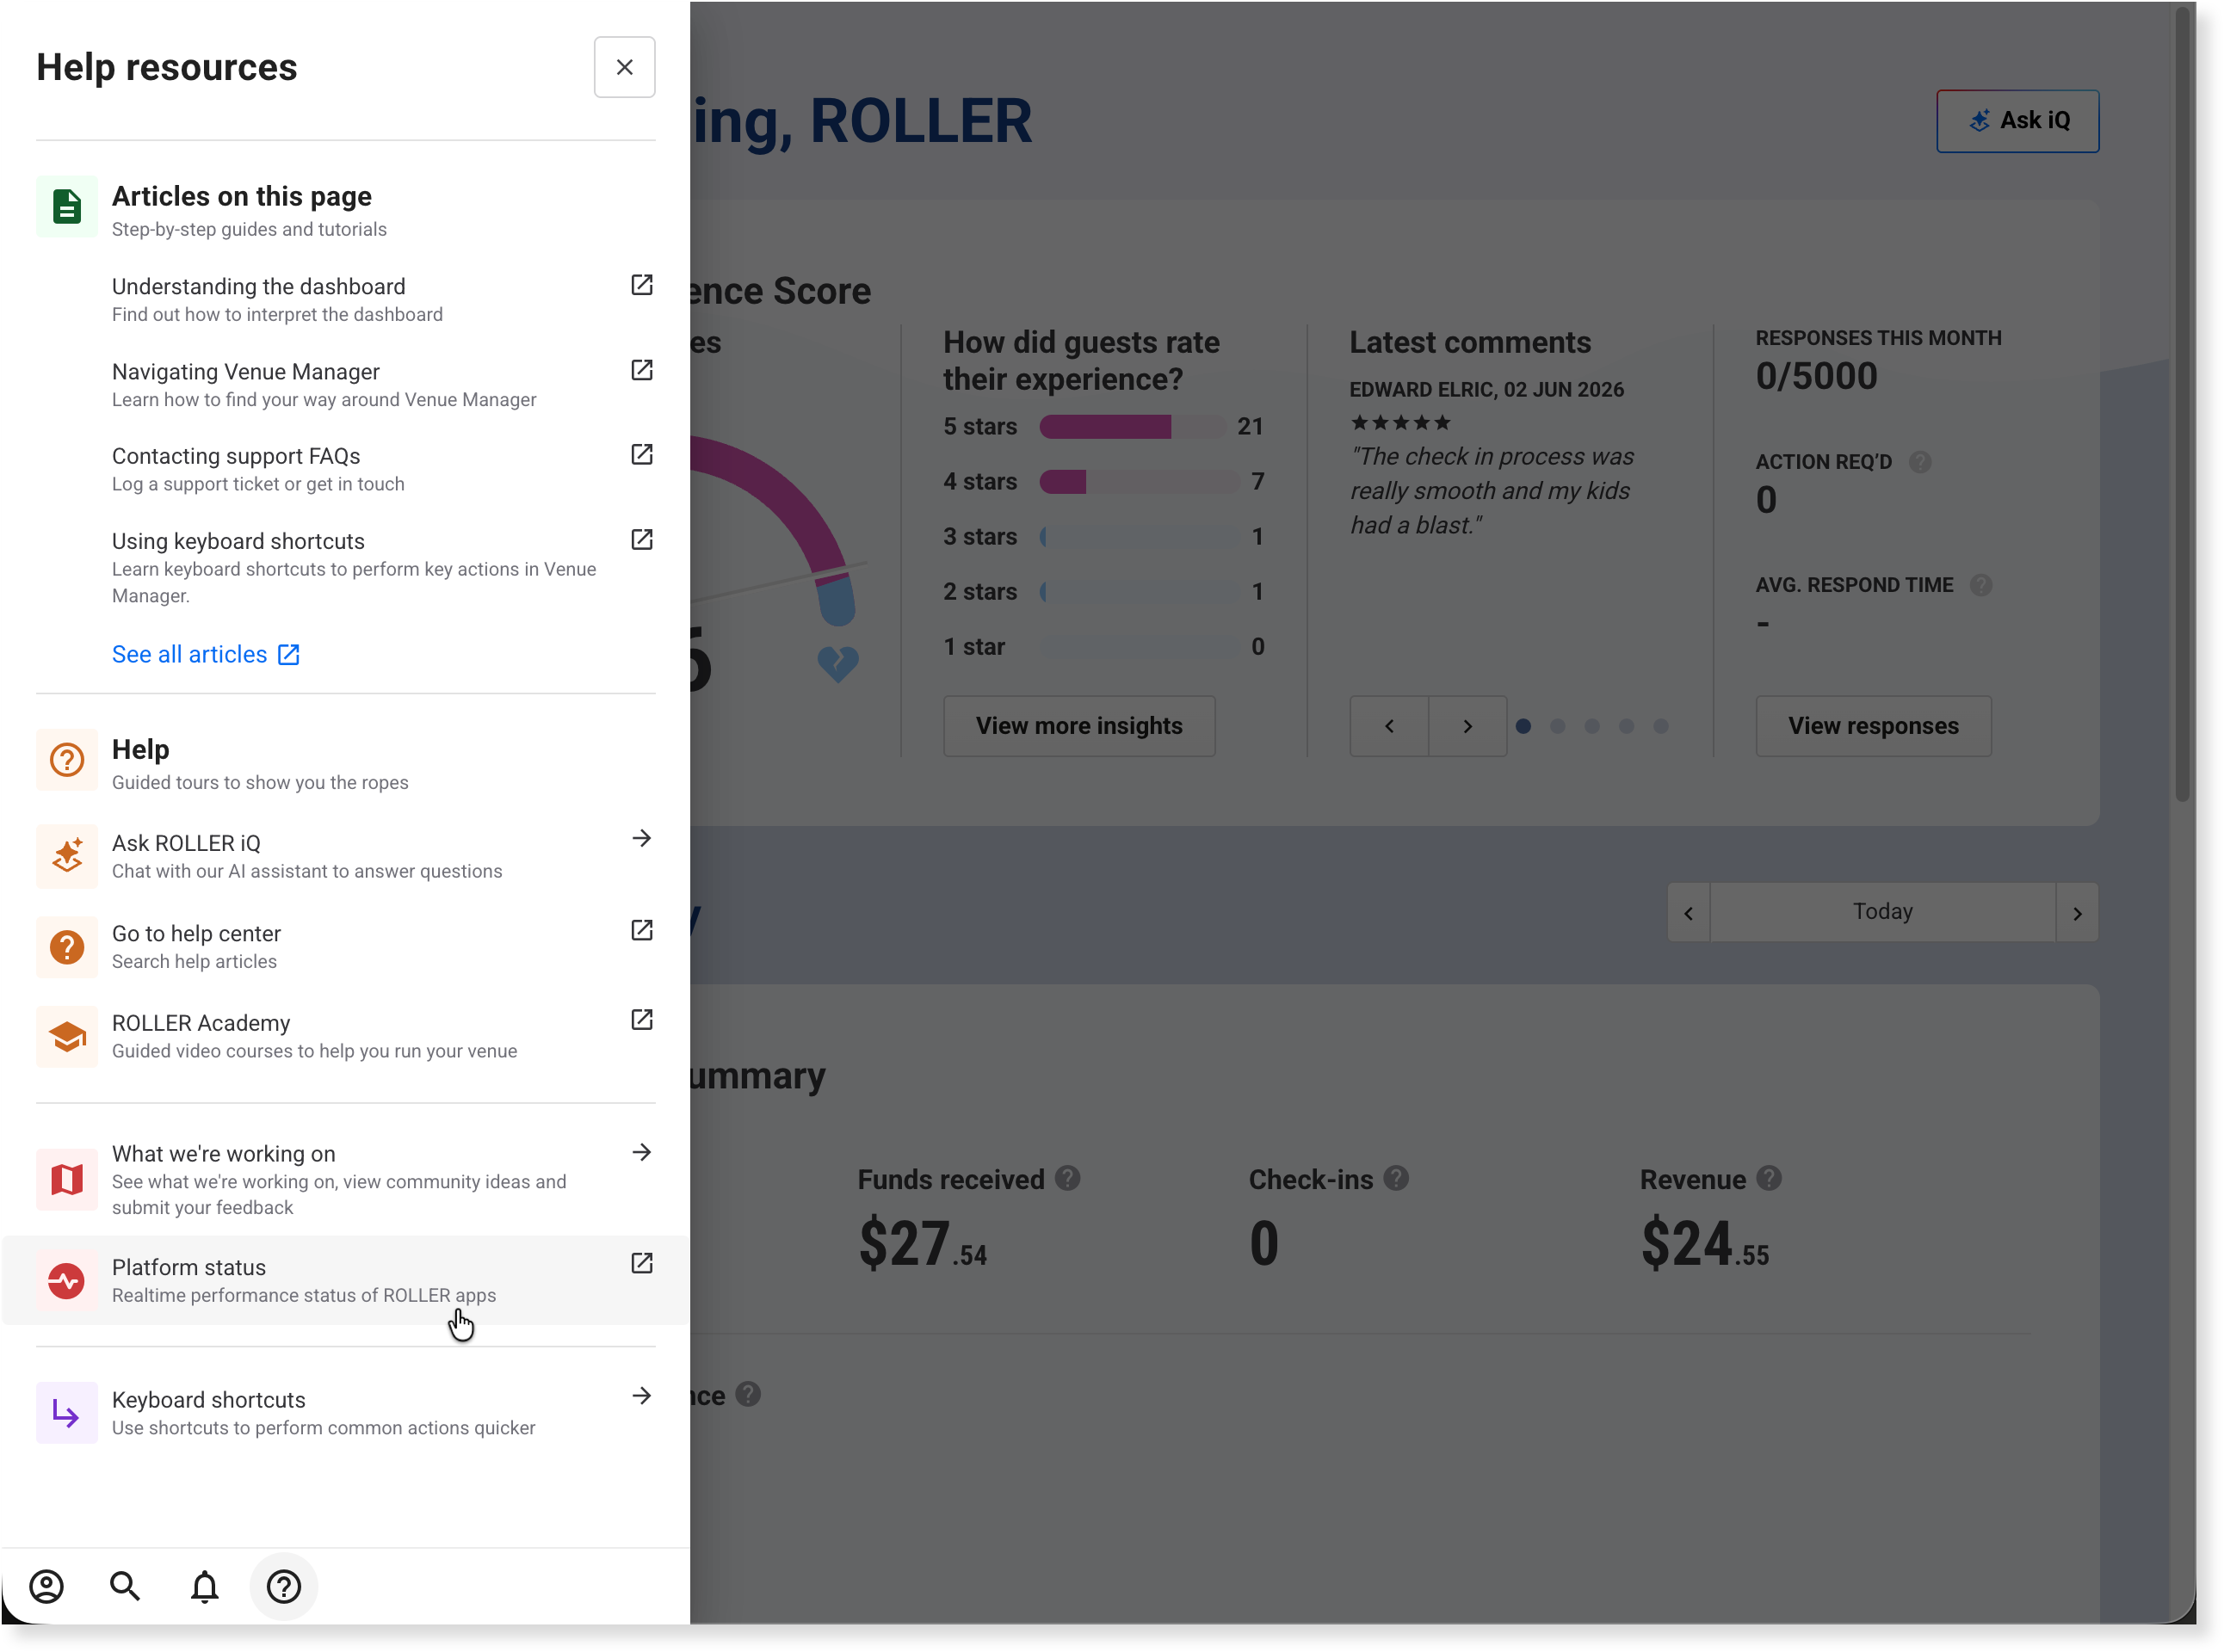
Task: Click the $27.54 funds received value
Action: tap(923, 1244)
